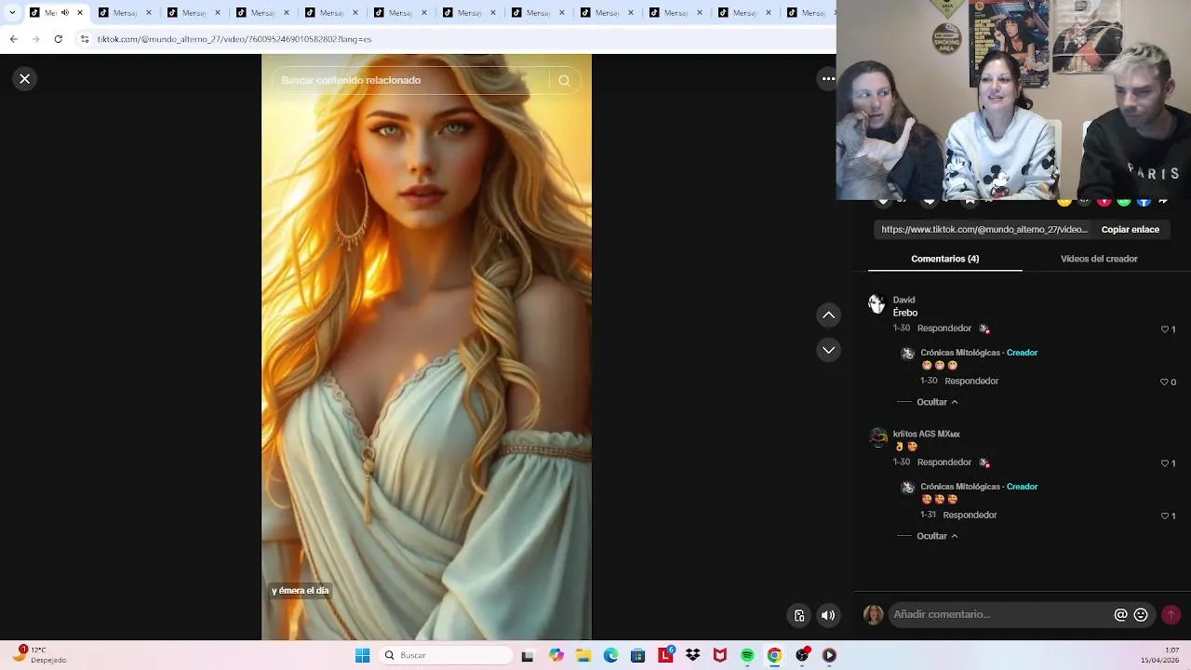The height and width of the screenshot is (670, 1191).
Task: Mute the video with speaker icon
Action: pyautogui.click(x=827, y=615)
